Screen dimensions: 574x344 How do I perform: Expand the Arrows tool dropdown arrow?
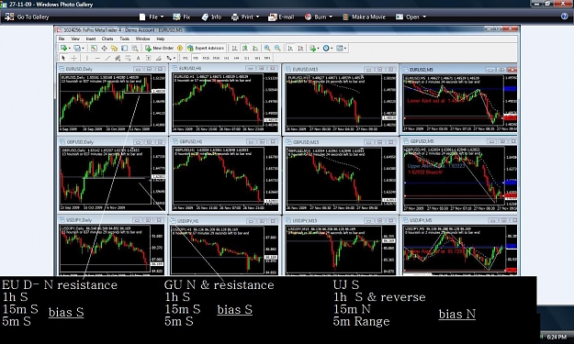coord(174,58)
